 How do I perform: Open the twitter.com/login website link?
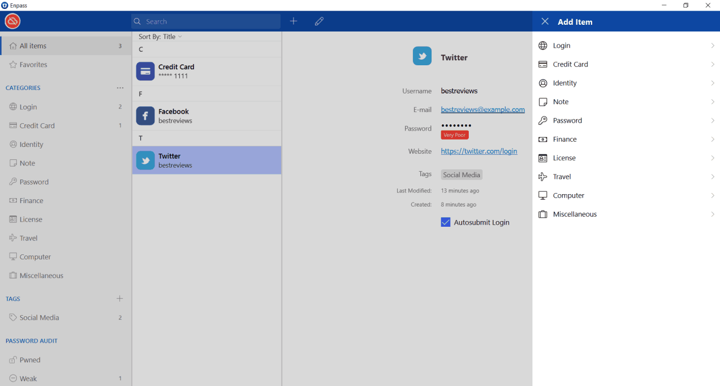point(478,151)
